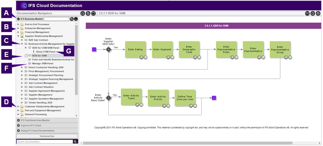Expand the Demand Processing arrow
Screen dimensions: 323x146
(18, 114)
